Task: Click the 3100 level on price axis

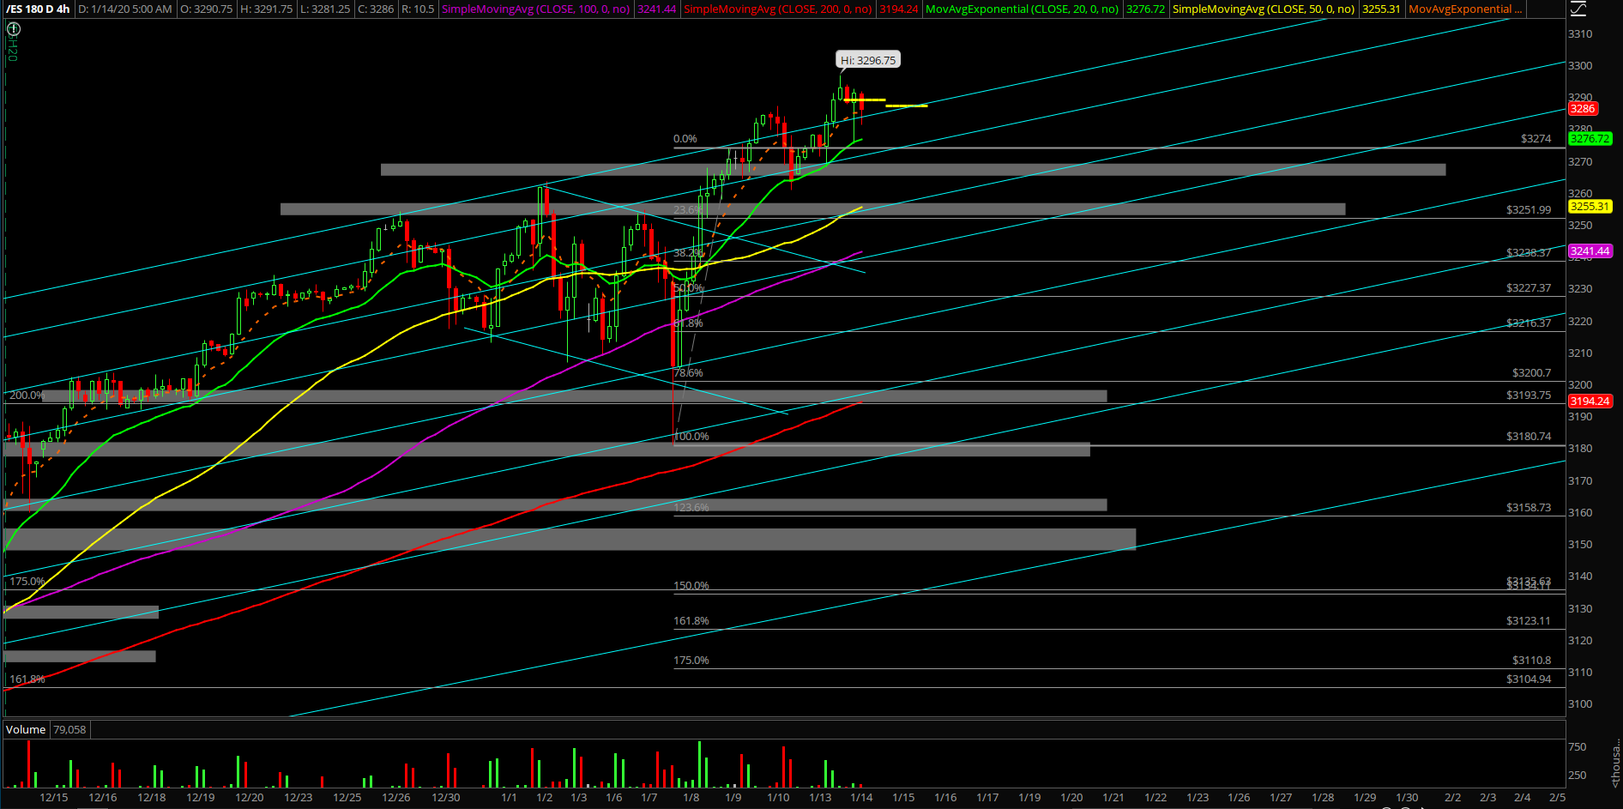Action: pyautogui.click(x=1580, y=704)
